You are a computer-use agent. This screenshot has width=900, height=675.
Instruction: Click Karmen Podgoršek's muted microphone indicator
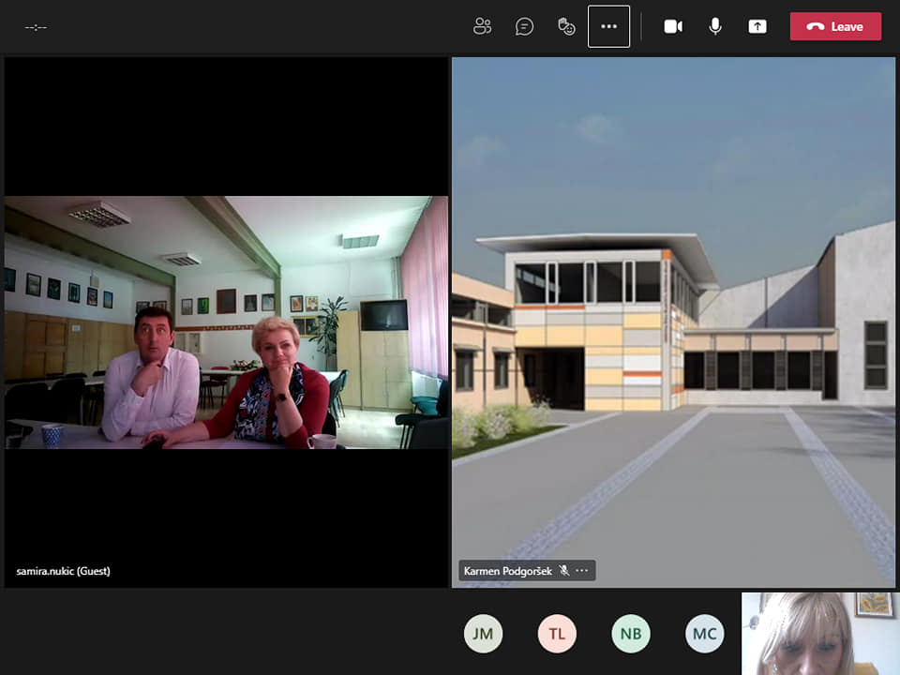(563, 570)
